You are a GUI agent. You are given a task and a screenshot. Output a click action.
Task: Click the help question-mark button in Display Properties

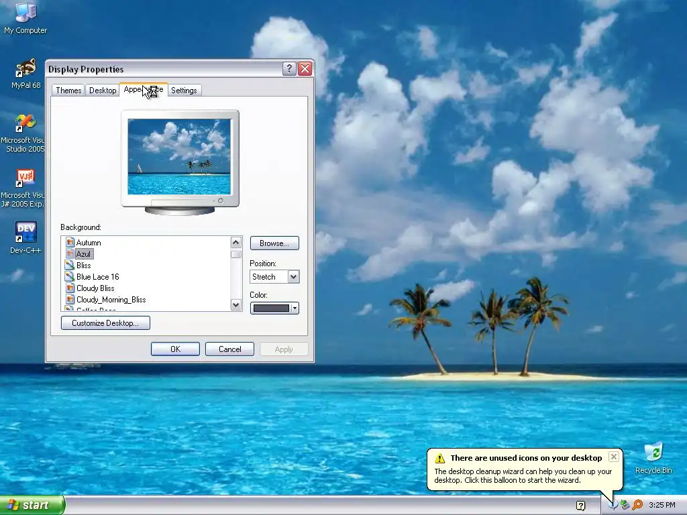pos(289,69)
